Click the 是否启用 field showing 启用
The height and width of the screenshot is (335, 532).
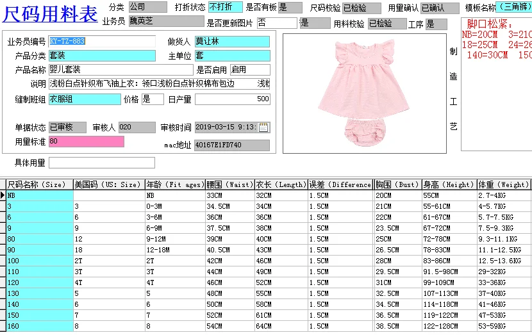click(x=250, y=70)
